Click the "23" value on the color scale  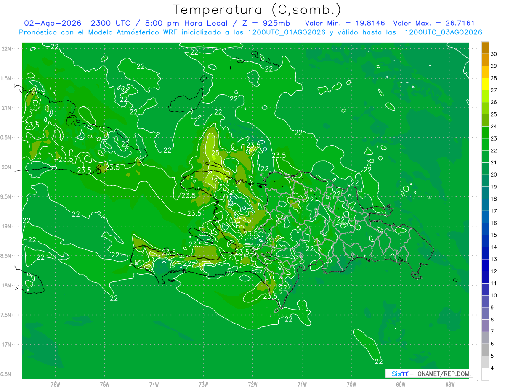click(494, 138)
